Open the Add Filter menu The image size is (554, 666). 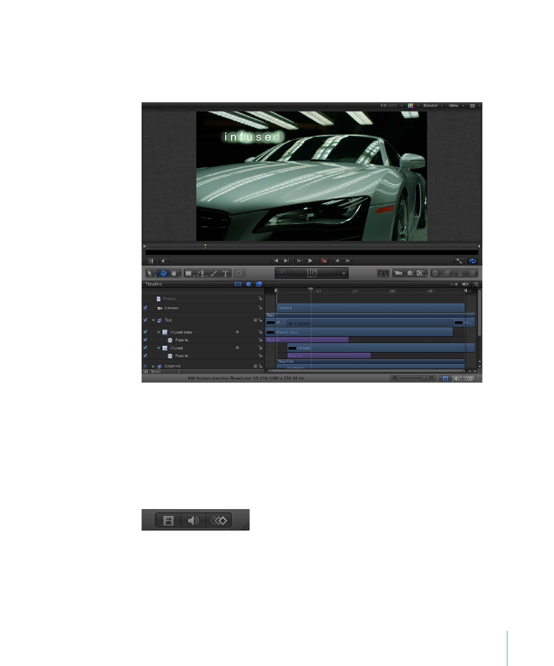pyautogui.click(x=447, y=273)
